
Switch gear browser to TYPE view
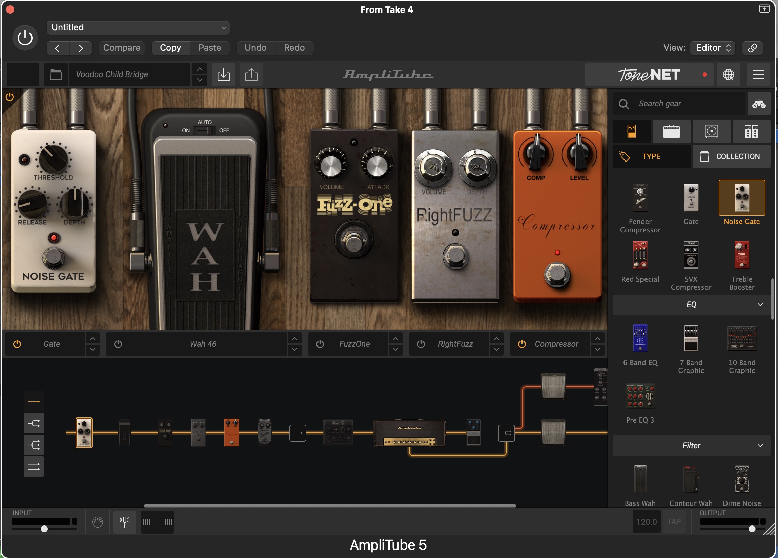tap(651, 156)
